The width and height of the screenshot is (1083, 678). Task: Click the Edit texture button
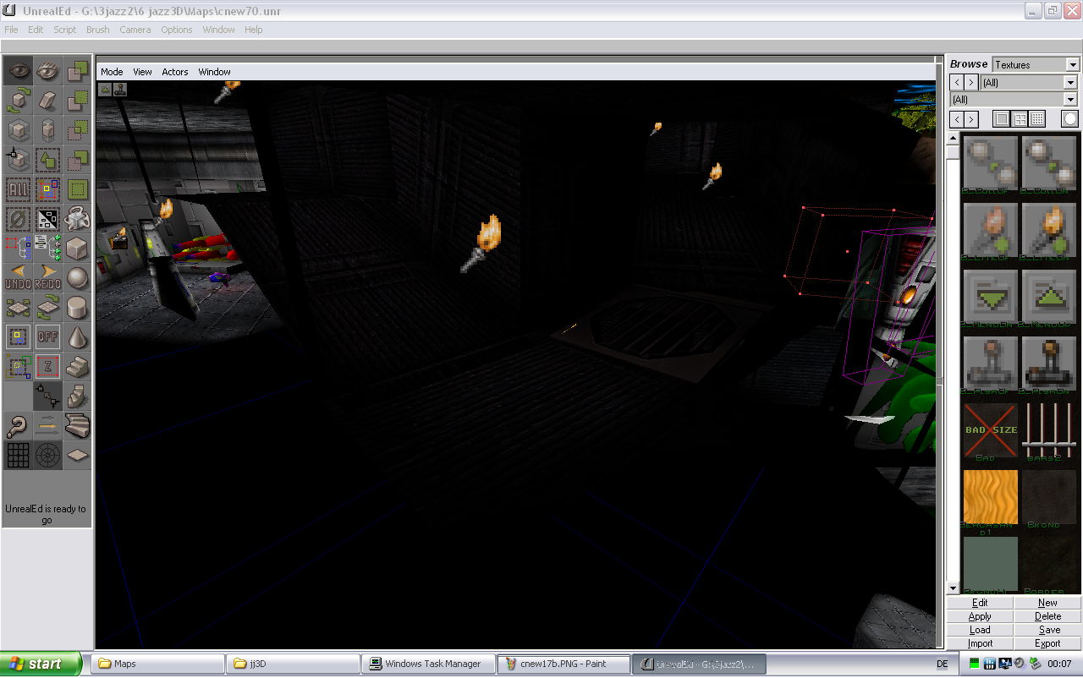coord(980,603)
